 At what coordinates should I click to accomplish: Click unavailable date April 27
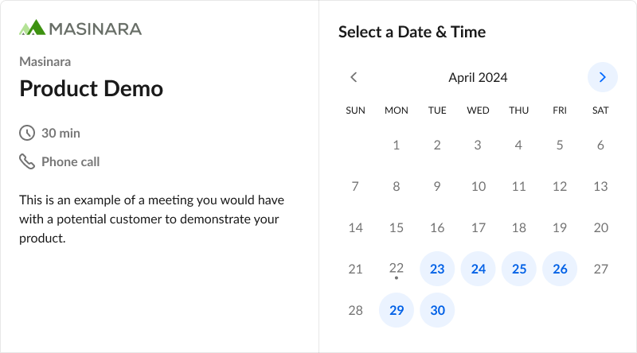pos(600,269)
